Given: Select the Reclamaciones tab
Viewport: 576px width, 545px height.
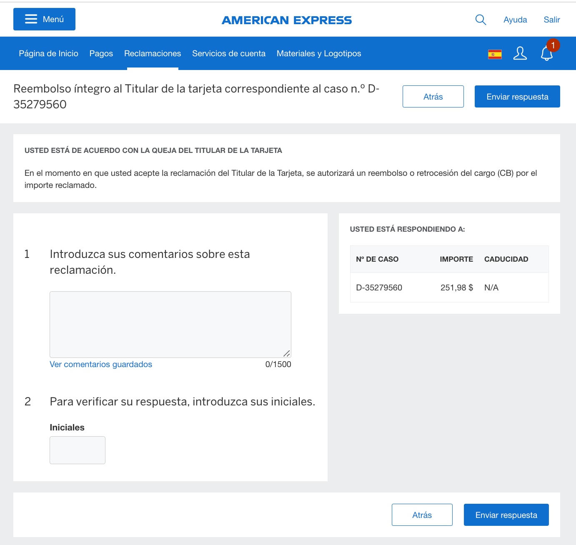Looking at the screenshot, I should coord(152,53).
